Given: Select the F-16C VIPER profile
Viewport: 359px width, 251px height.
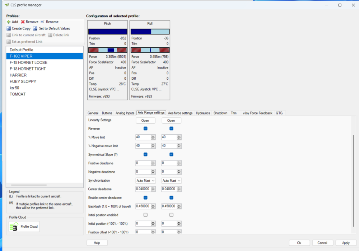Looking at the screenshot, I should click(45, 56).
